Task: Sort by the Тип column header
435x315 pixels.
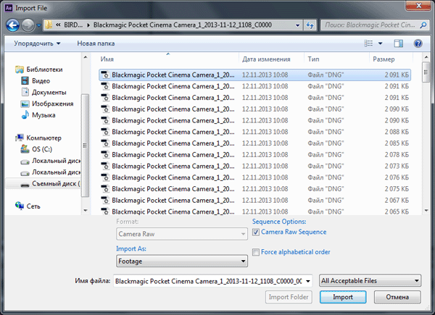Action: click(x=313, y=59)
